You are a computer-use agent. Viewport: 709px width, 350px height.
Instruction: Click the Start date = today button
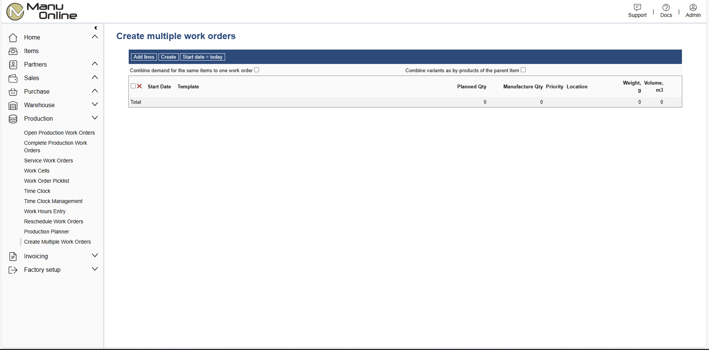tap(203, 57)
